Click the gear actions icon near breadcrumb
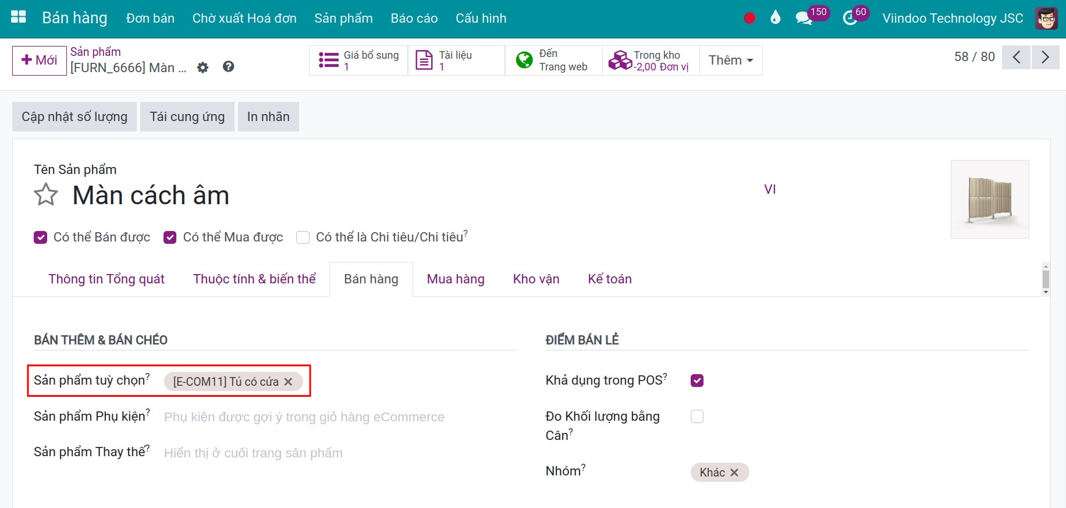This screenshot has width=1066, height=508. (x=202, y=68)
